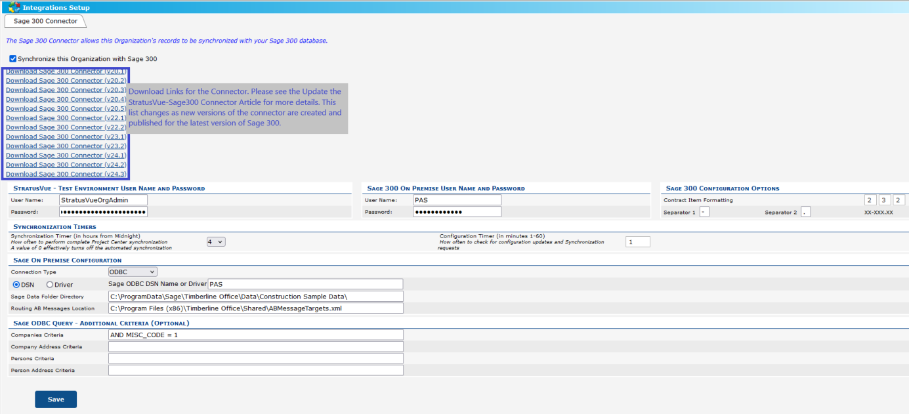Select the DSN radio button
This screenshot has width=909, height=414.
point(17,285)
